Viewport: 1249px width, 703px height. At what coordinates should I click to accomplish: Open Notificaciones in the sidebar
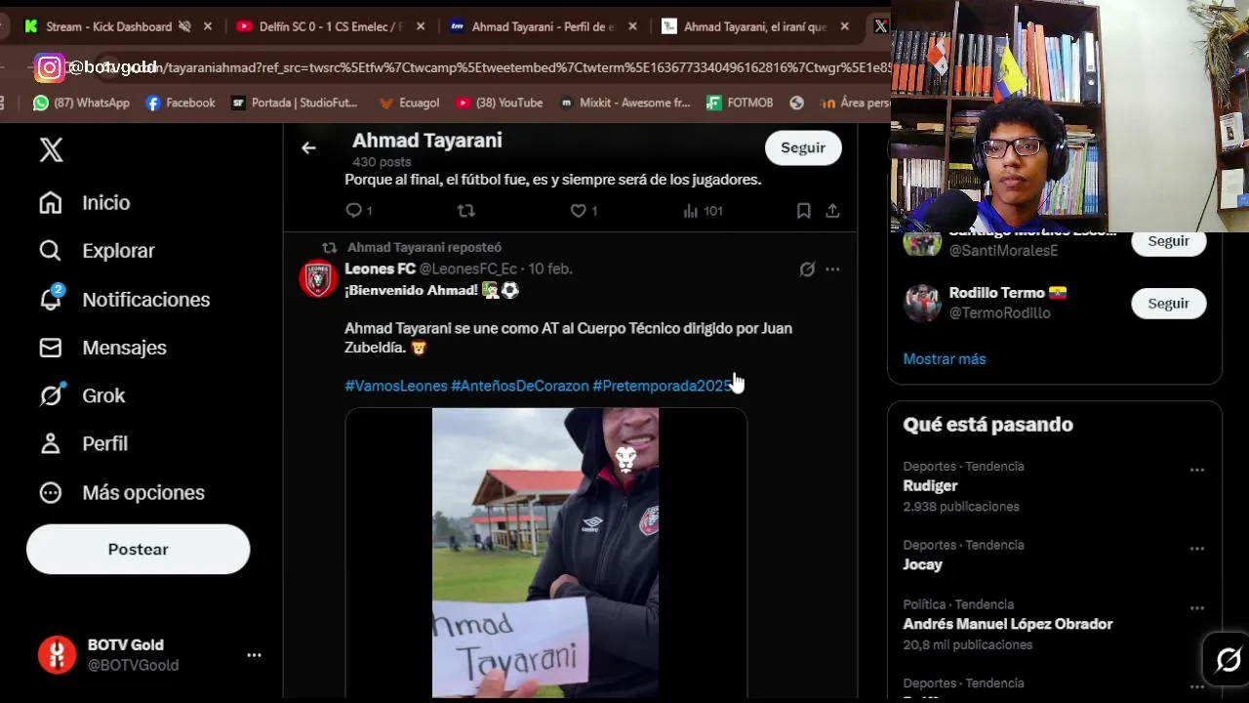pyautogui.click(x=124, y=299)
